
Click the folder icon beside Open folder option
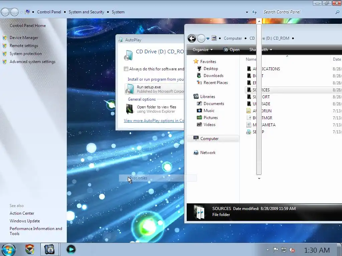(130, 109)
